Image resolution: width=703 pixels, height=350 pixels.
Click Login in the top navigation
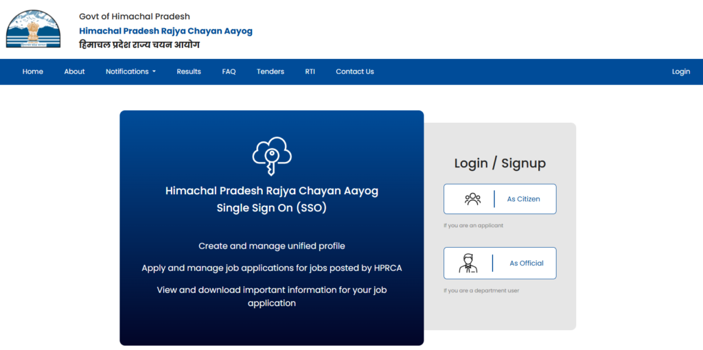(680, 71)
